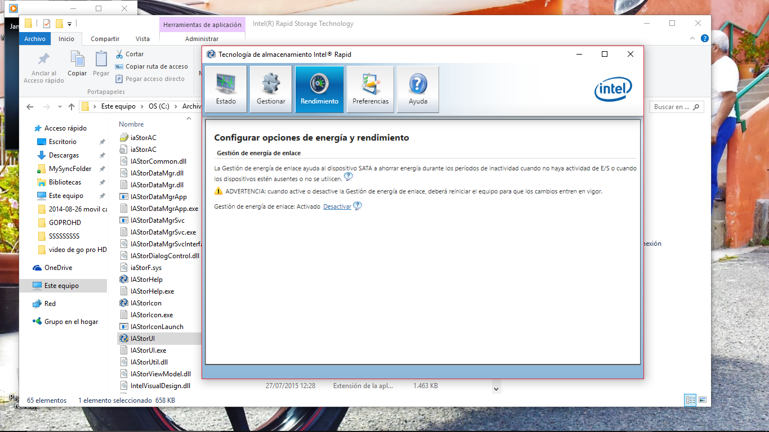
Task: Select OneDrive in the navigation pane
Action: [x=58, y=268]
